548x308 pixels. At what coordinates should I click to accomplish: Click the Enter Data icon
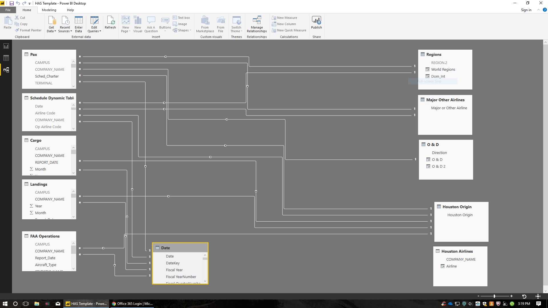coord(78,24)
